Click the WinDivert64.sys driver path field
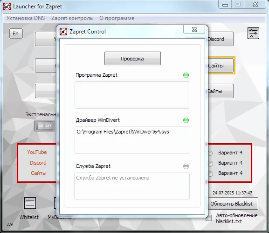 (x=132, y=140)
